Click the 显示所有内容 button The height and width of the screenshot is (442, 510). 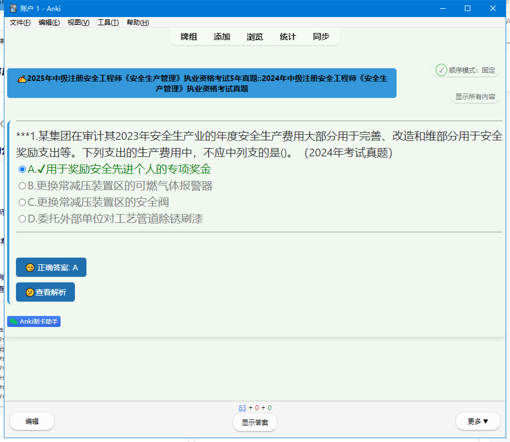pyautogui.click(x=475, y=97)
